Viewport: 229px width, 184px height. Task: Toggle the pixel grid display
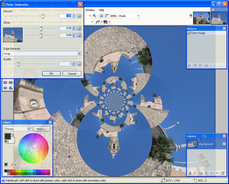[101, 16]
